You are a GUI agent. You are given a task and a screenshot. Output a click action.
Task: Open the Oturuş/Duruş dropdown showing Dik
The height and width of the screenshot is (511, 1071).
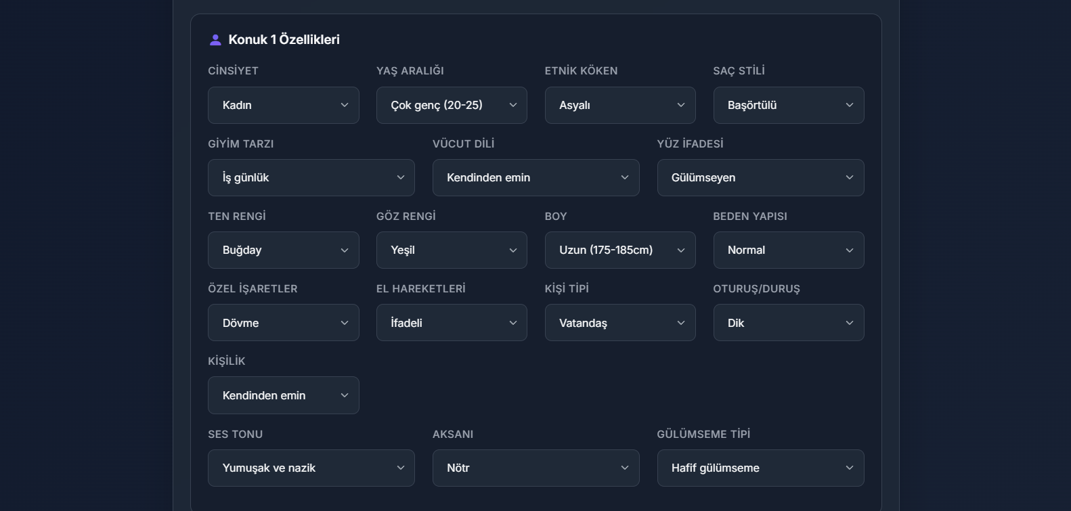(789, 323)
